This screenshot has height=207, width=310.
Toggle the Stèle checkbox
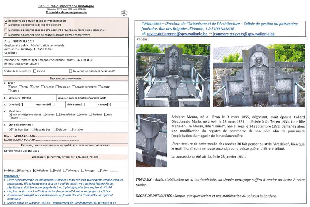pyautogui.click(x=32, y=87)
